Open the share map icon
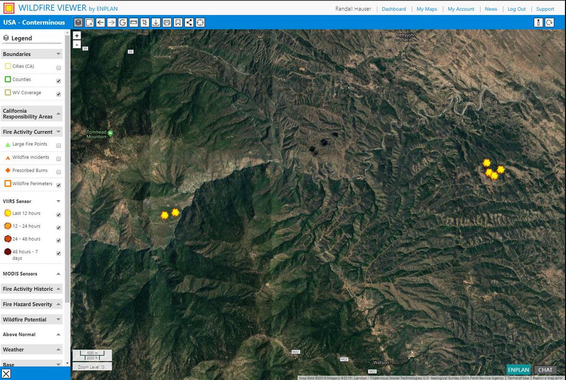The image size is (566, 380). (189, 22)
